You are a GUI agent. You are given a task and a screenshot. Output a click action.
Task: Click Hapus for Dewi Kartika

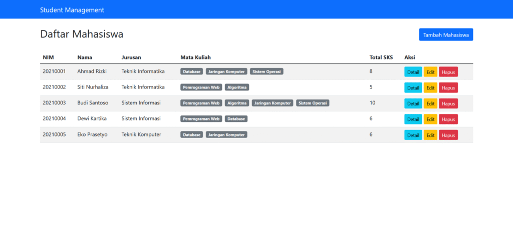pos(448,119)
